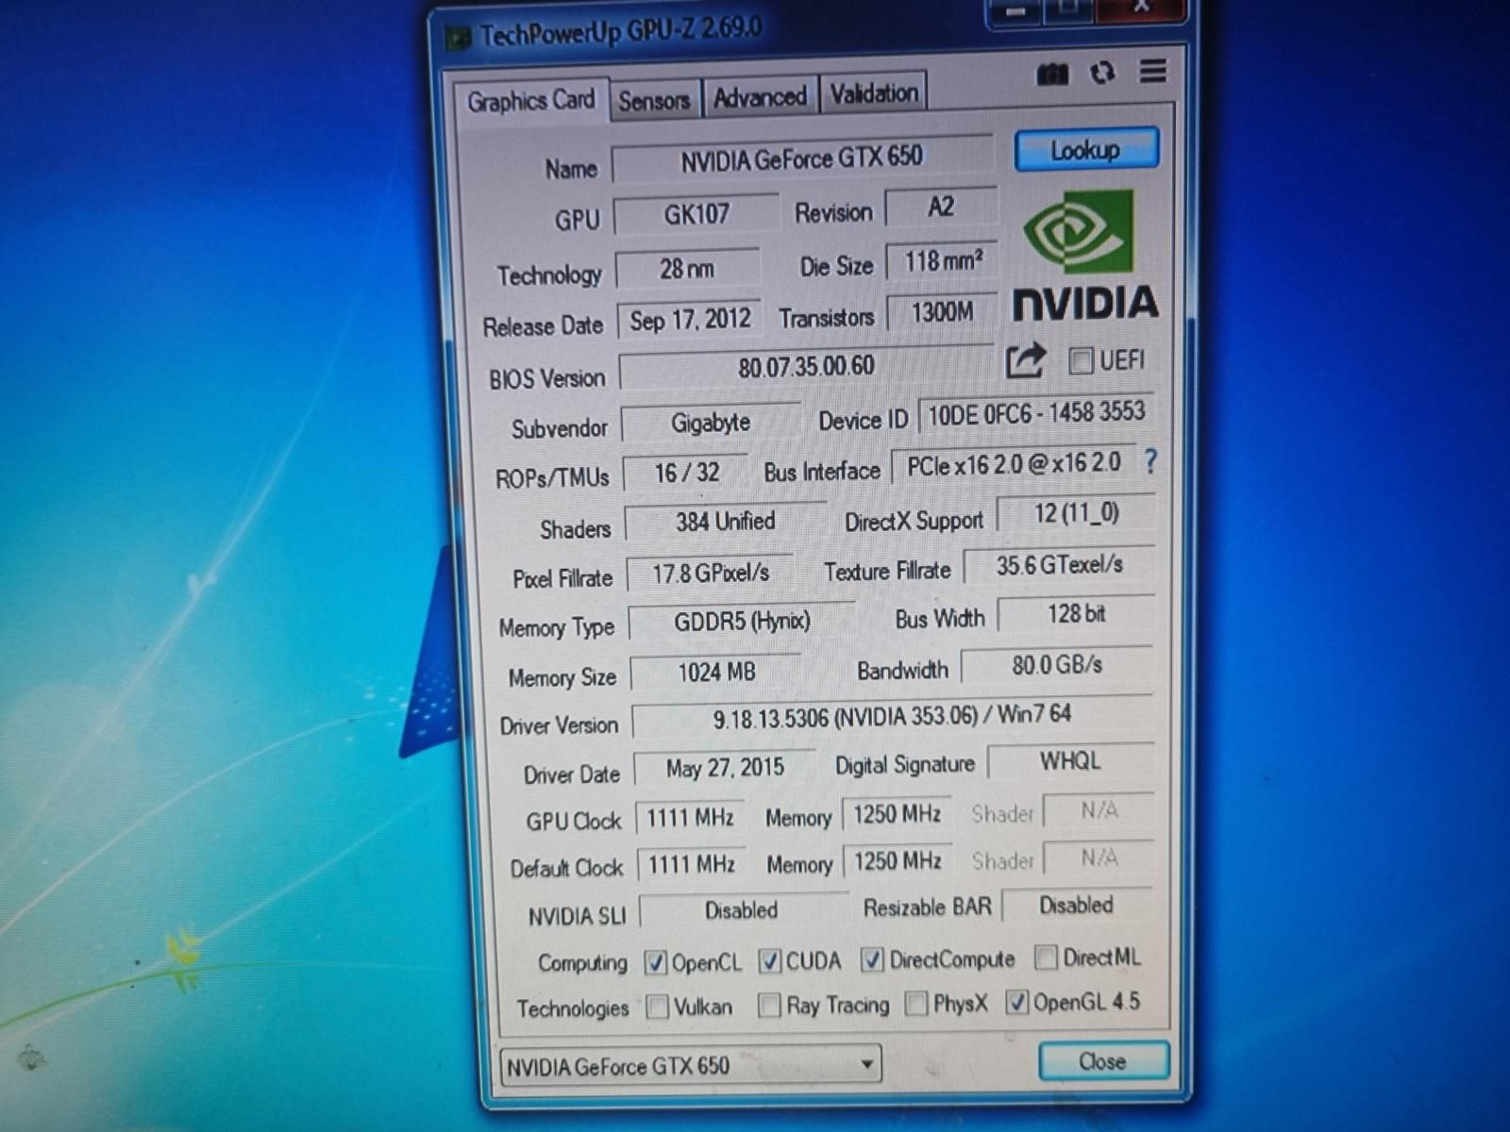
Task: Click the Device ID value 10DE 0FC6
Action: coord(1036,414)
